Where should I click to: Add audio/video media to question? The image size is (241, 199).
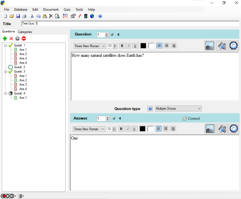[x=222, y=46]
